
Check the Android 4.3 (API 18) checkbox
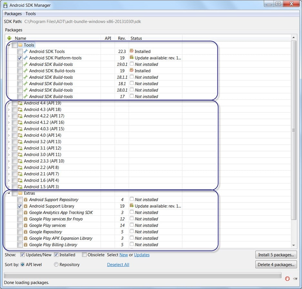[15, 110]
